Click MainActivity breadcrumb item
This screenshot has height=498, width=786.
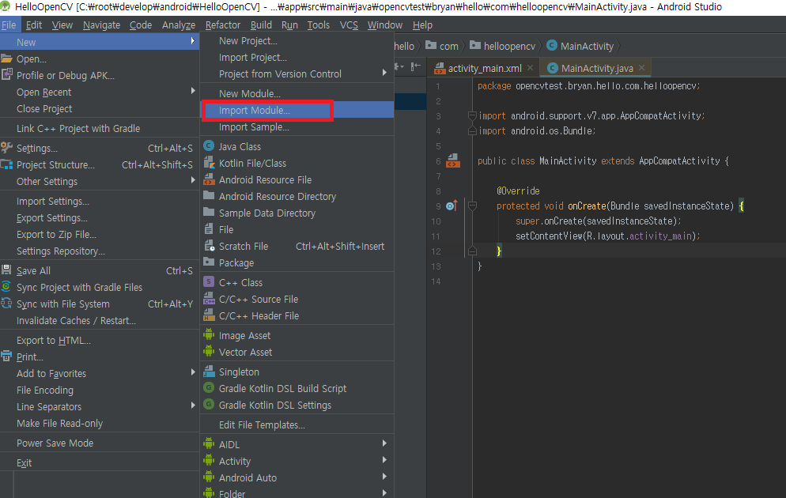coord(580,46)
